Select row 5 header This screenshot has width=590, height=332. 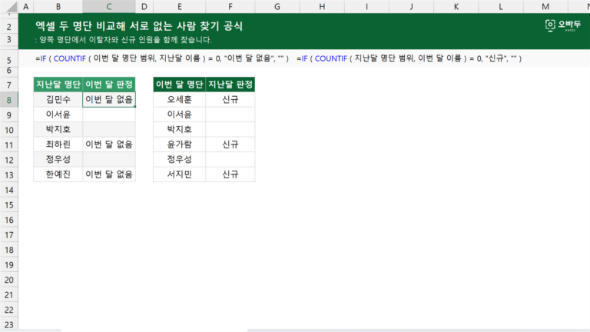(x=9, y=60)
